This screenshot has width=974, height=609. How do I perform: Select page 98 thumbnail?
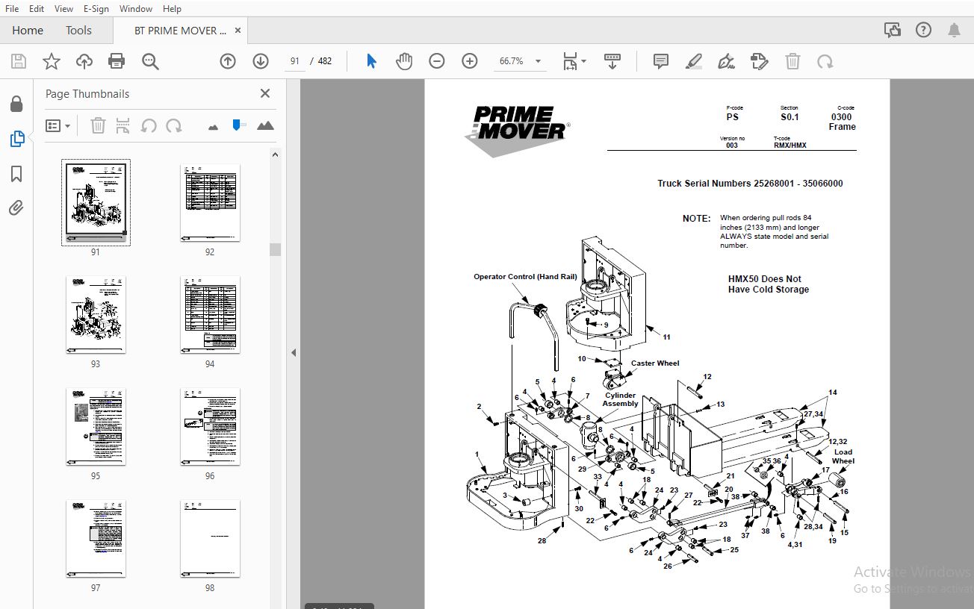coord(210,539)
